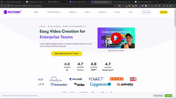Expand the Learn dropdown menu

click(x=88, y=12)
